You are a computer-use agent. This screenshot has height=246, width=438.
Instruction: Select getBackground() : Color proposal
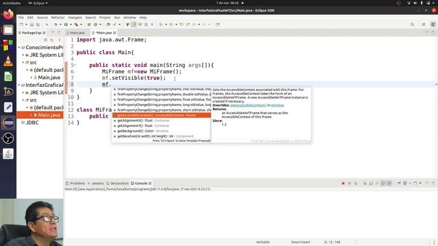click(162, 131)
